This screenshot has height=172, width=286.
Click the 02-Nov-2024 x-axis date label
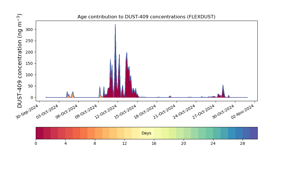point(243,112)
